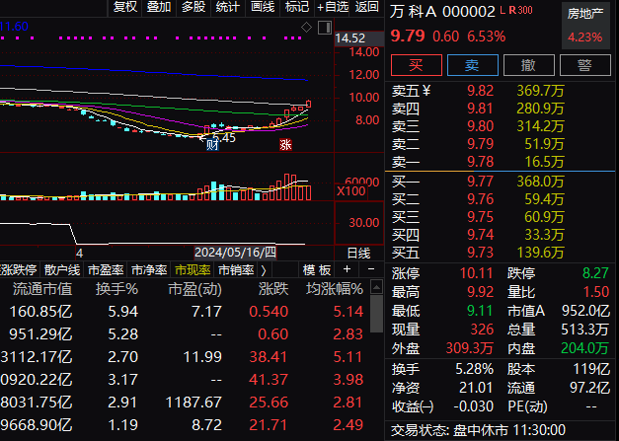This screenshot has height=441, width=619.
Task: Click the 外盘 value 309.3万
Action: coord(470,348)
